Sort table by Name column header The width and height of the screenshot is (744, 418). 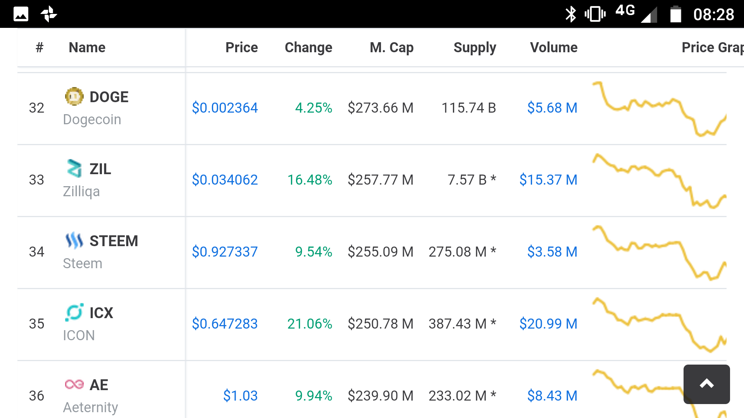(x=87, y=47)
